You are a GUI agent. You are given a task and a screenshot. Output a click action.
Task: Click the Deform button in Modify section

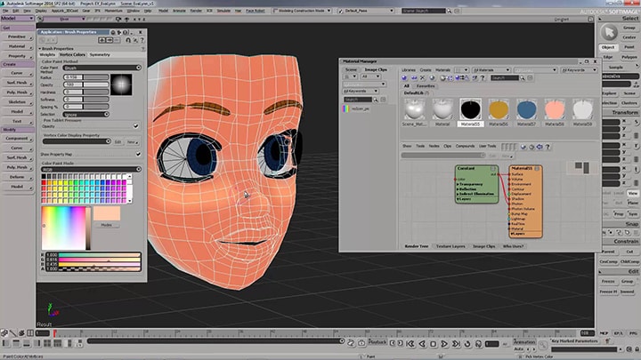(17, 177)
